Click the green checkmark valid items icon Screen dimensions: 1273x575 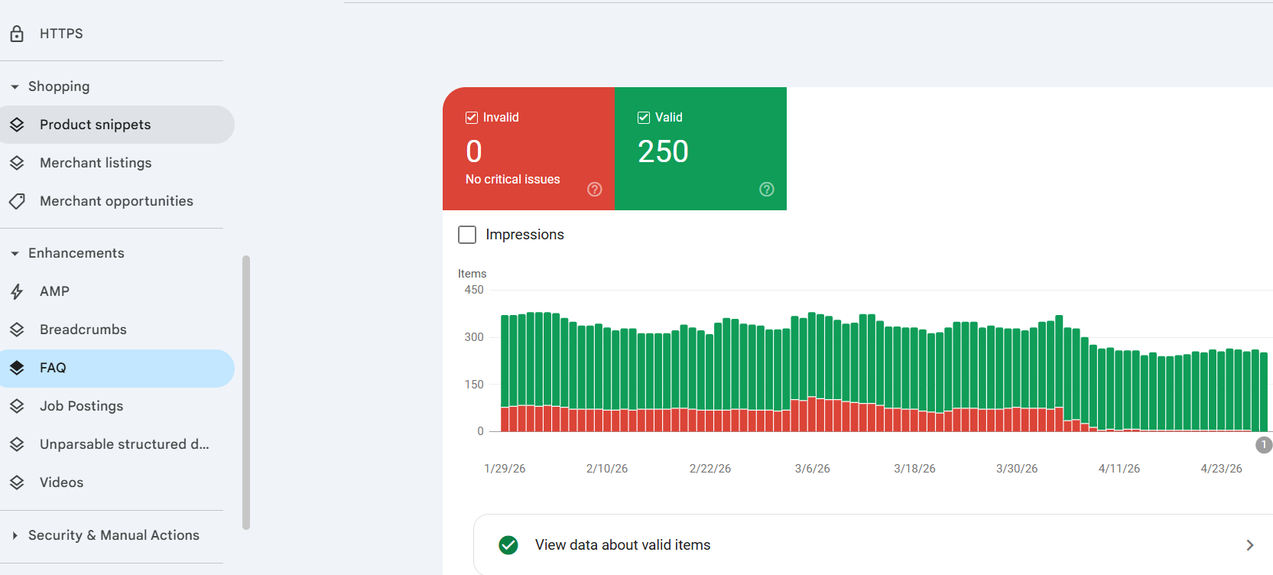pos(508,545)
